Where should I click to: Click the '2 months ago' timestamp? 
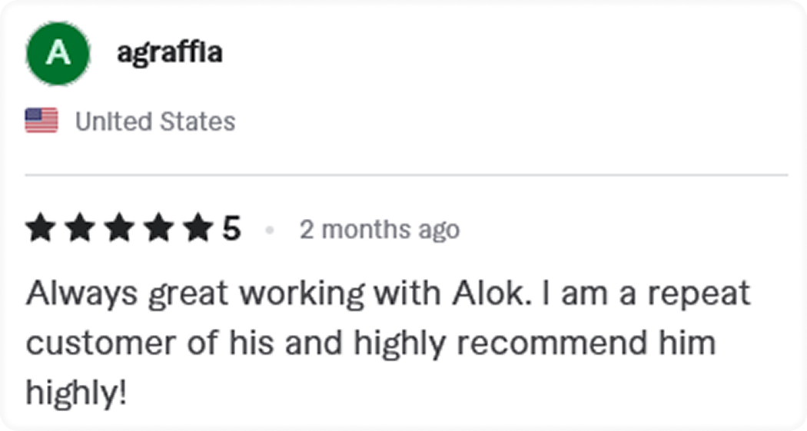pyautogui.click(x=380, y=230)
